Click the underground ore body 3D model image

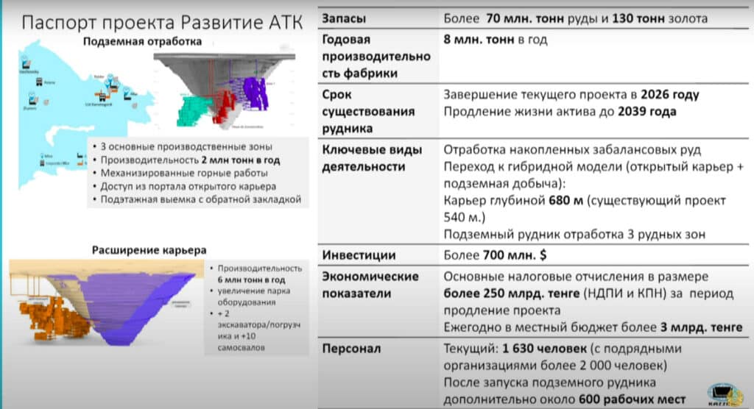224,90
